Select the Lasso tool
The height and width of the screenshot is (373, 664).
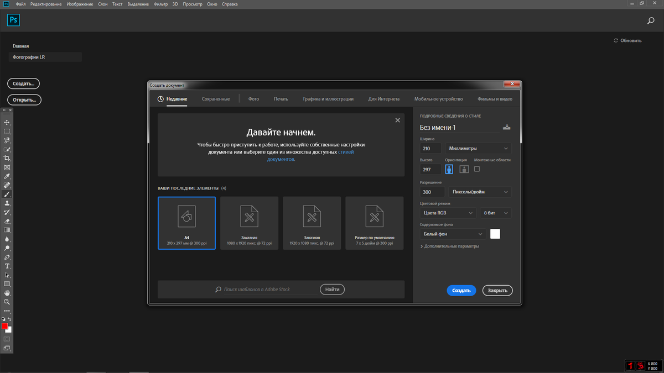pos(7,140)
